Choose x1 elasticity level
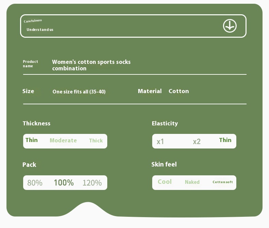Viewport: 269px width, 228px height. [160, 142]
